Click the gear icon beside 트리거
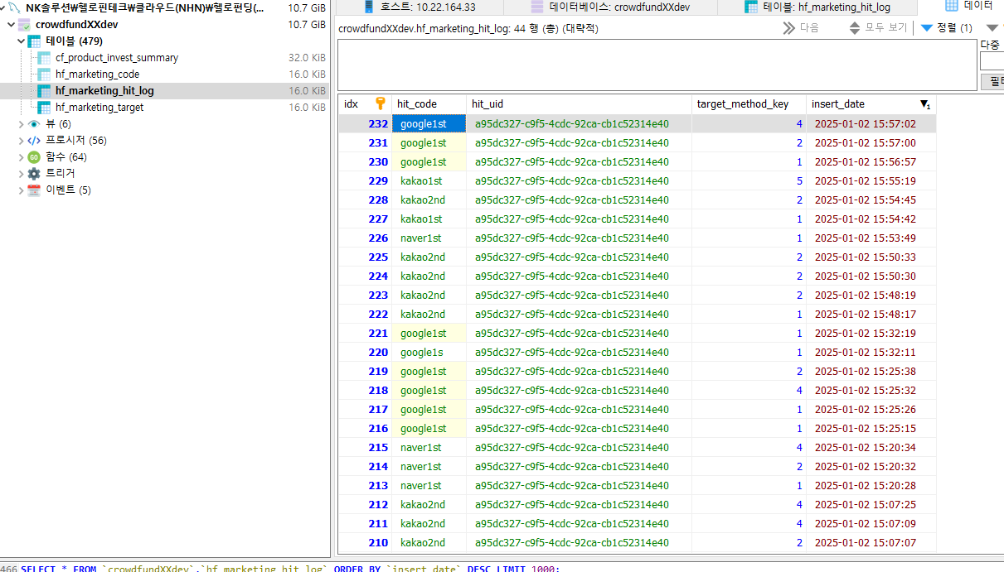 [x=34, y=174]
